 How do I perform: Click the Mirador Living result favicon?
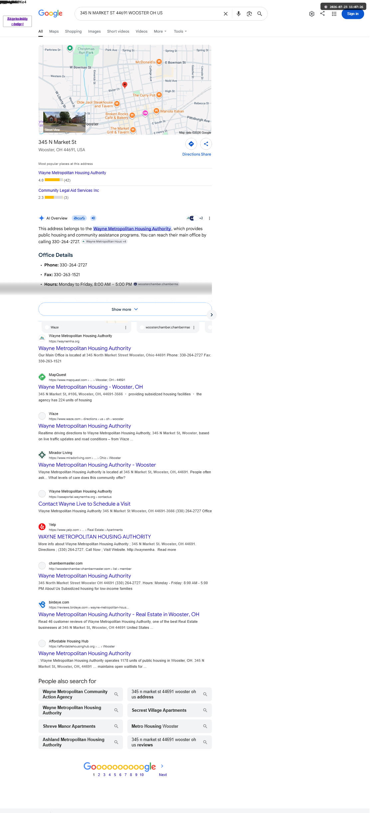pos(42,455)
